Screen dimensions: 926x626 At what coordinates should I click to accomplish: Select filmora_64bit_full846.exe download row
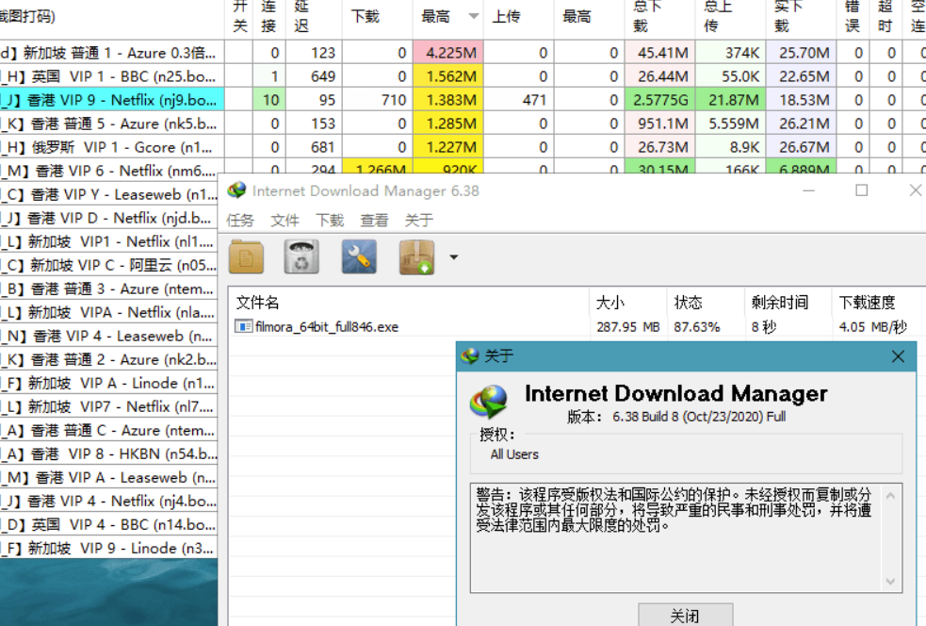(577, 327)
